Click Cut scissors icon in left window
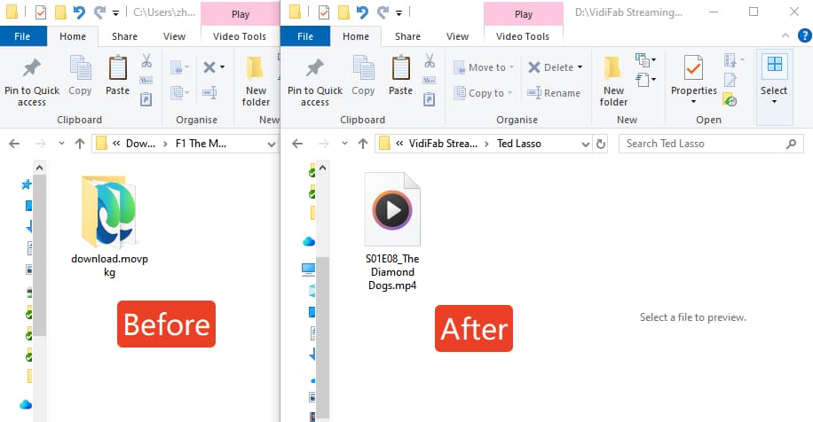813x422 pixels. (x=146, y=61)
